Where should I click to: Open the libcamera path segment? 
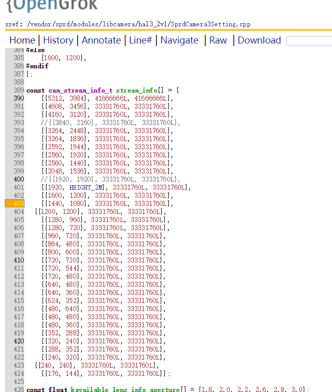click(119, 24)
